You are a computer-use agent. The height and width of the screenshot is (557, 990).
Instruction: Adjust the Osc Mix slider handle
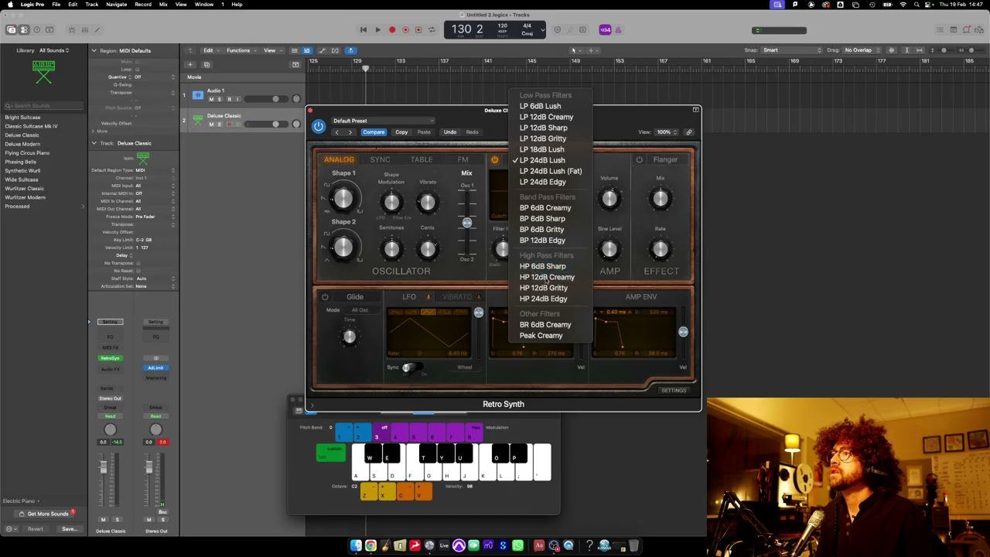point(467,224)
